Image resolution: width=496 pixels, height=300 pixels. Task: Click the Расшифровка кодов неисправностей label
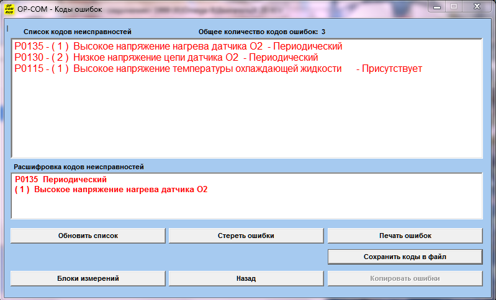pyautogui.click(x=78, y=167)
